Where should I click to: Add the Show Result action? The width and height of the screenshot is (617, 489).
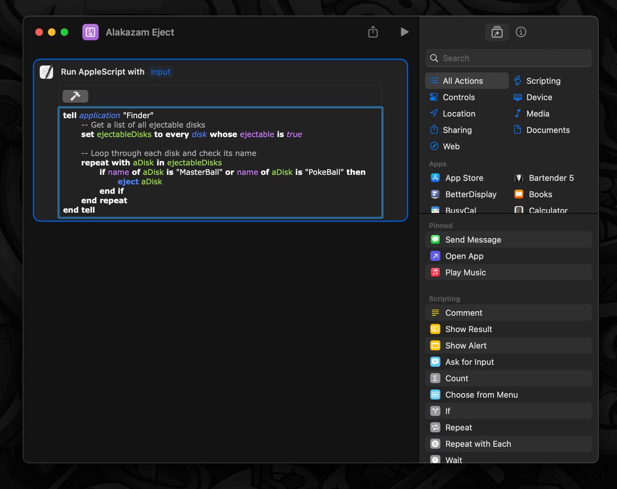[x=509, y=329]
